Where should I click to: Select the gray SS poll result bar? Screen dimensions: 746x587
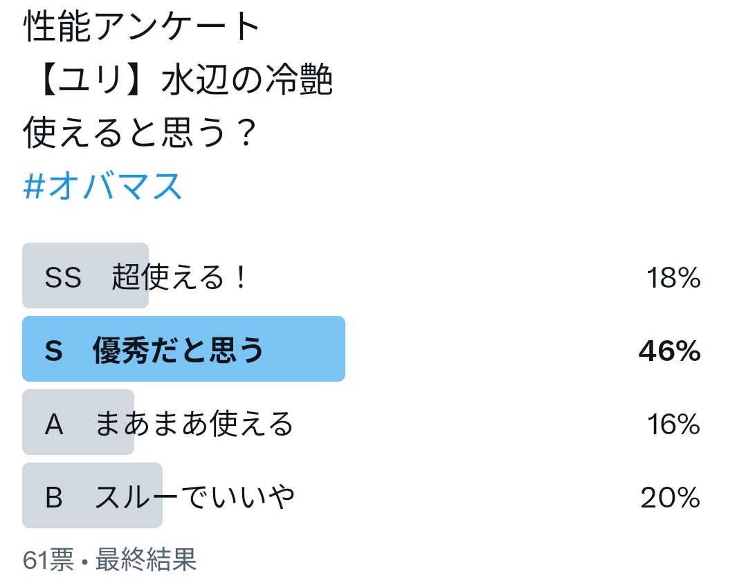pos(86,276)
